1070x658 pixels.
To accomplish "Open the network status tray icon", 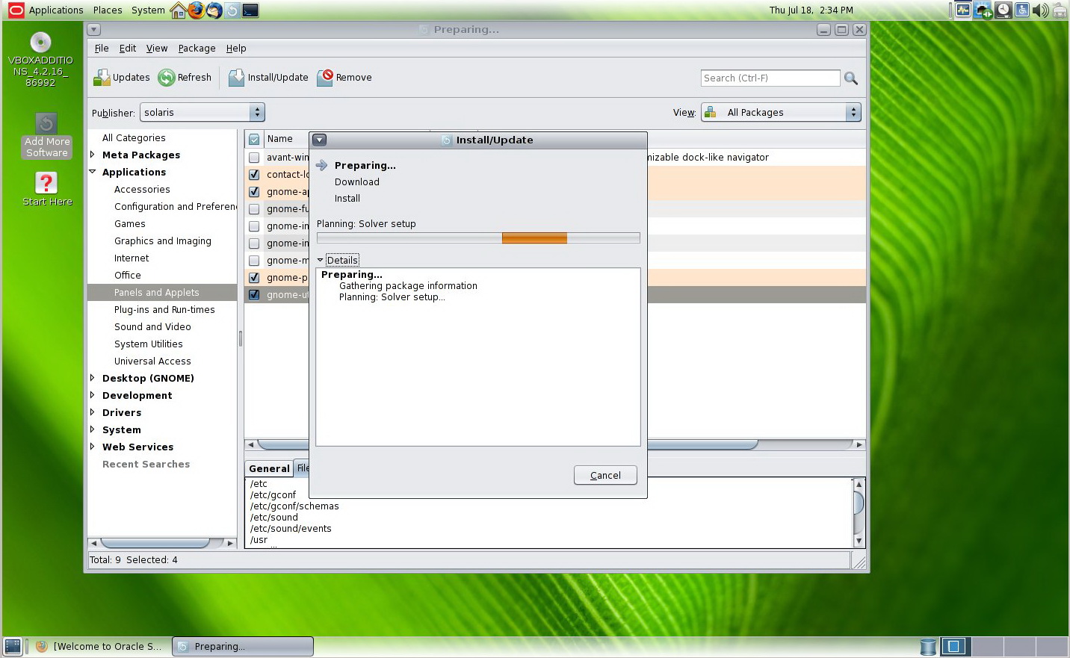I will click(x=983, y=10).
